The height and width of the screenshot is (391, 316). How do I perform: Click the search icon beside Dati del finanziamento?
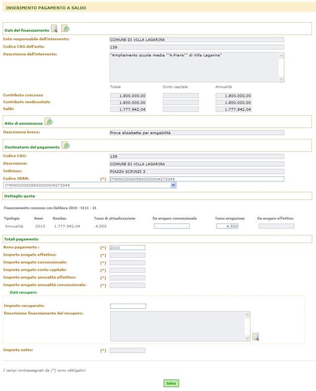point(54,29)
